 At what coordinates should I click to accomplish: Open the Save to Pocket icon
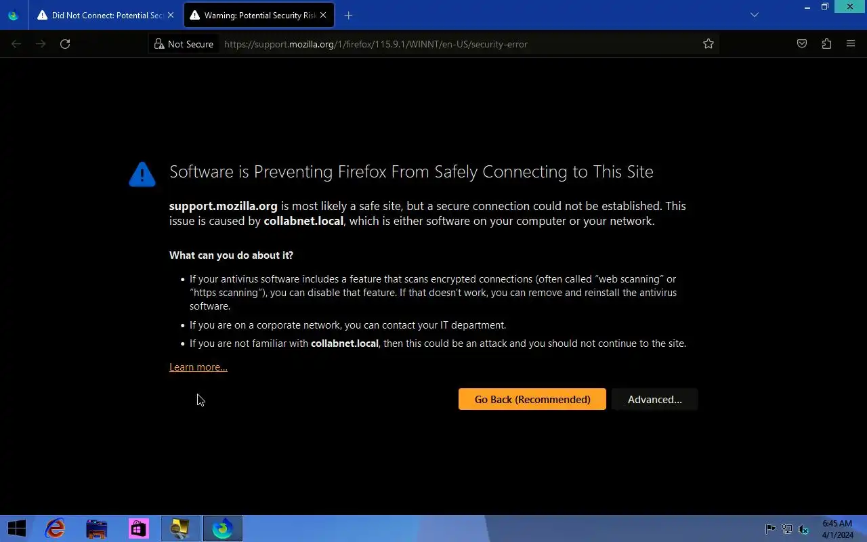[x=802, y=44]
